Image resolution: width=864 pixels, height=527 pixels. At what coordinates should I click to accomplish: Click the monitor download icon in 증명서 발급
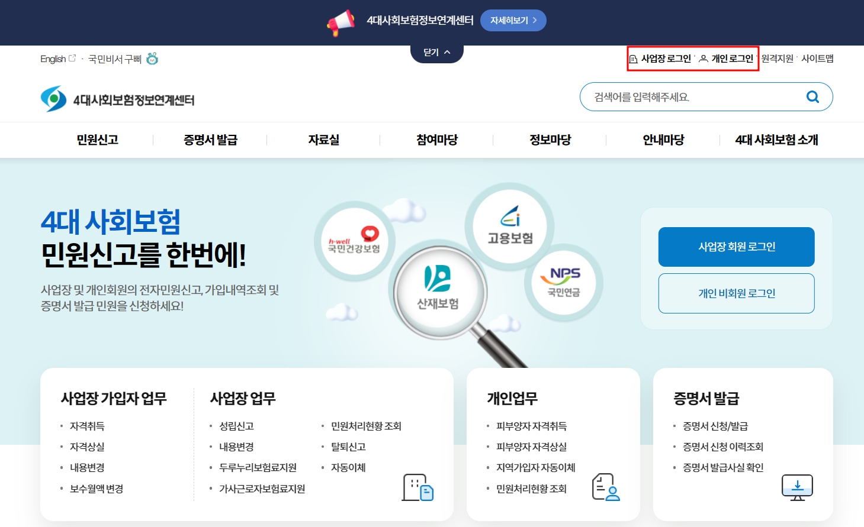pos(797,487)
